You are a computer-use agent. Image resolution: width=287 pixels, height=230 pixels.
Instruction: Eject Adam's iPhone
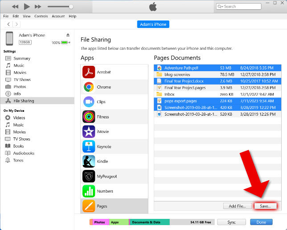[x=68, y=35]
